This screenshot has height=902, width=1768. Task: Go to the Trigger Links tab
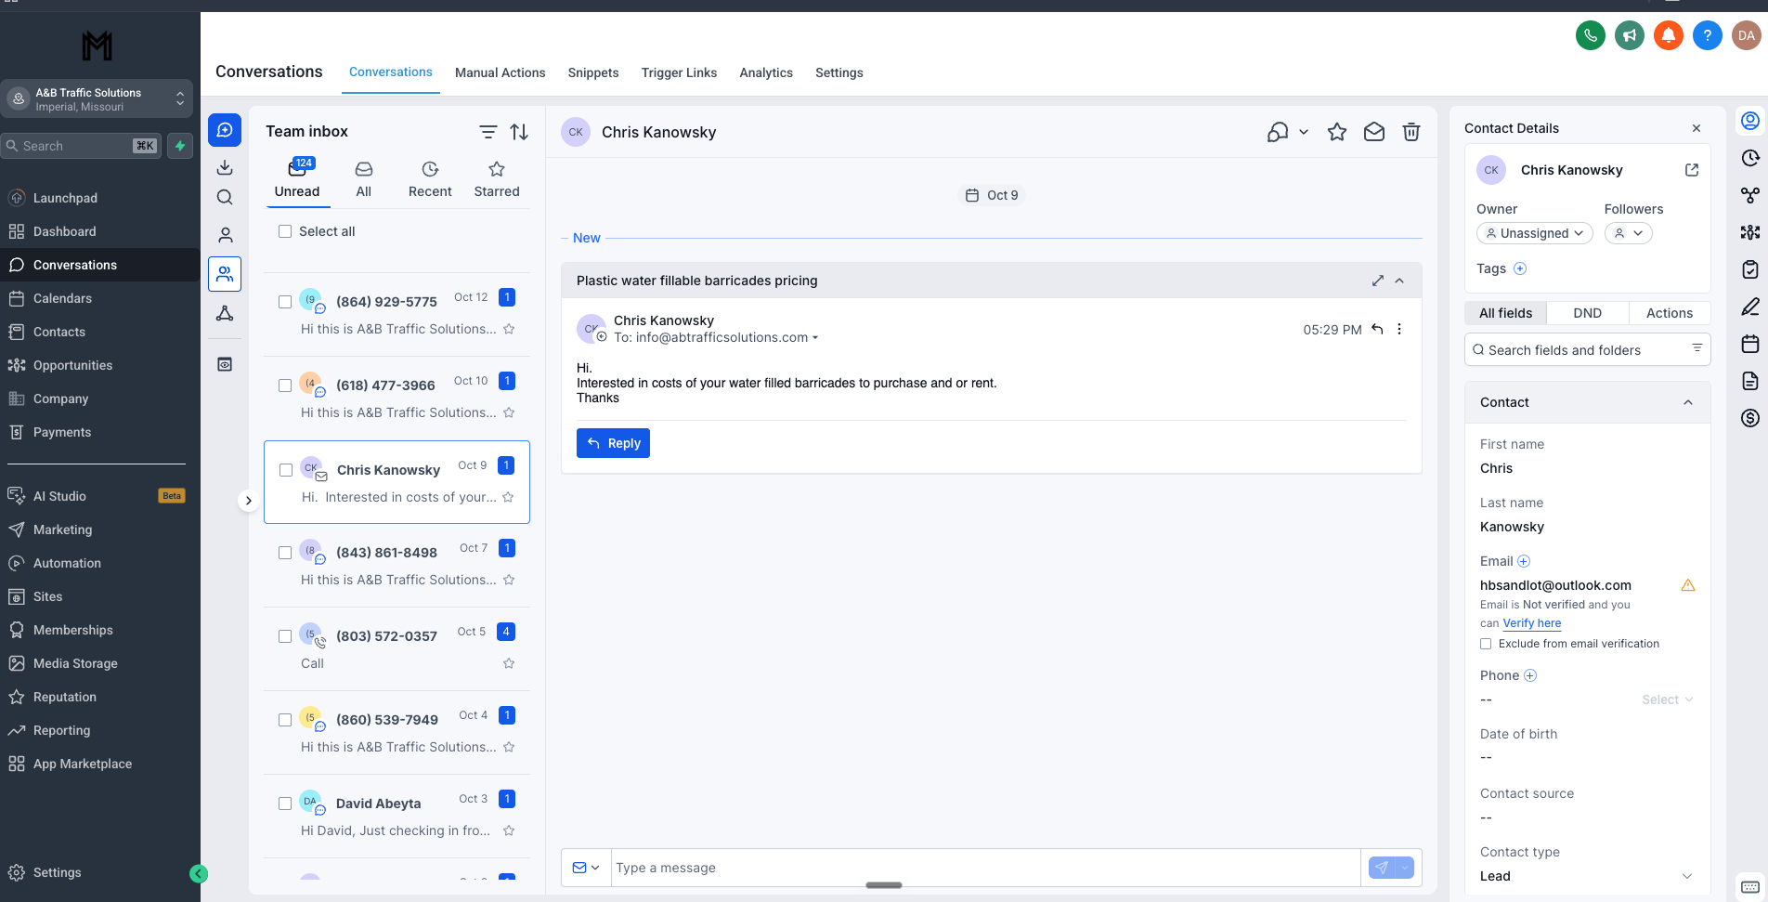(680, 72)
